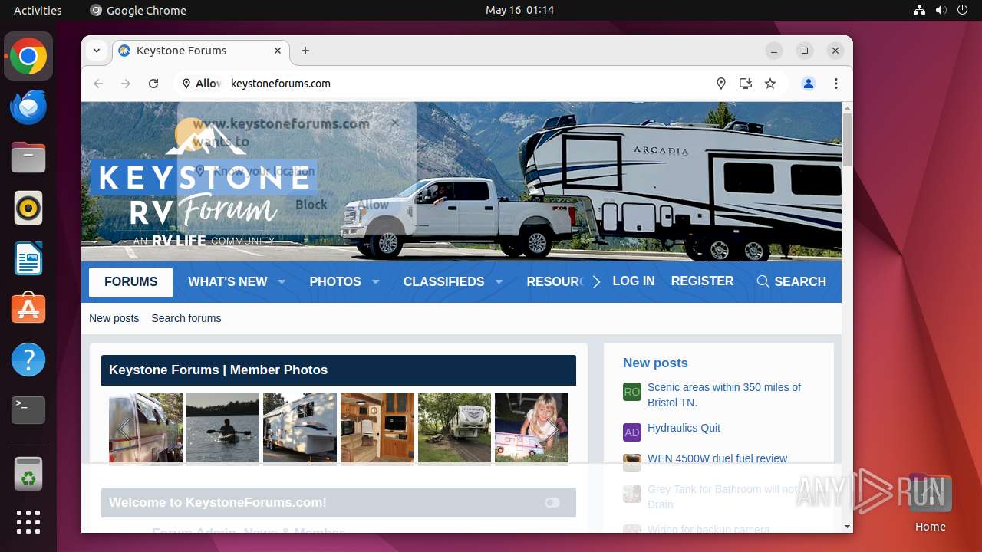Screen dimensions: 982x552
Task: Click the REGISTER link
Action: coord(702,281)
